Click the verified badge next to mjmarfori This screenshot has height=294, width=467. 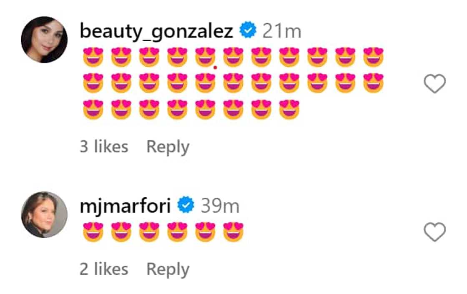tap(186, 206)
